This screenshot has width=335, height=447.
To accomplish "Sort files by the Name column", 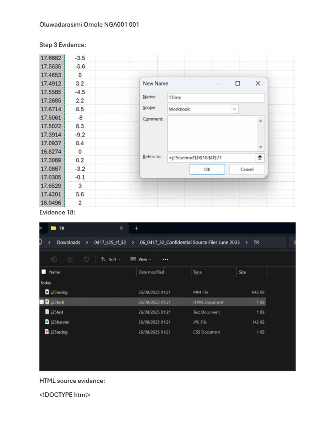I will (55, 272).
